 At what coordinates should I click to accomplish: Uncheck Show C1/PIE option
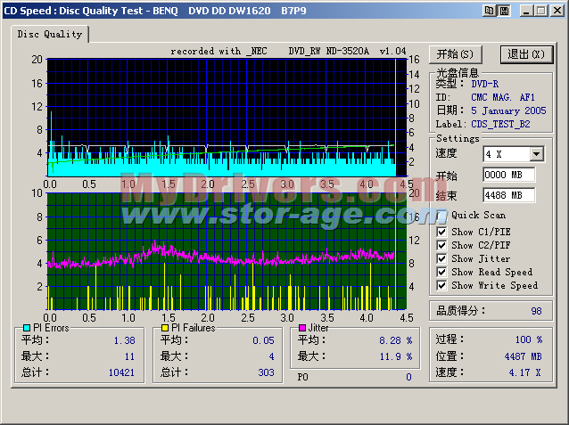[x=441, y=232]
